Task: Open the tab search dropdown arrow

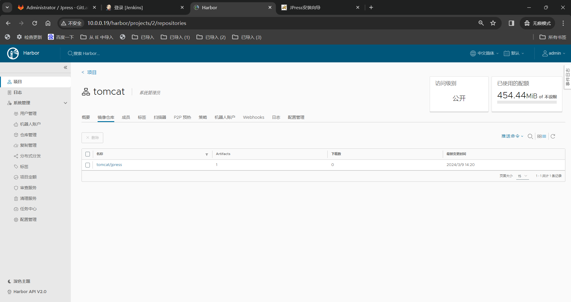Action: 7,7
